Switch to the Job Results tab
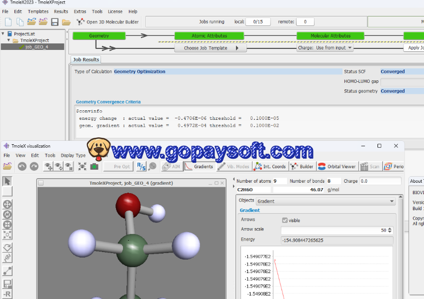 86,59
